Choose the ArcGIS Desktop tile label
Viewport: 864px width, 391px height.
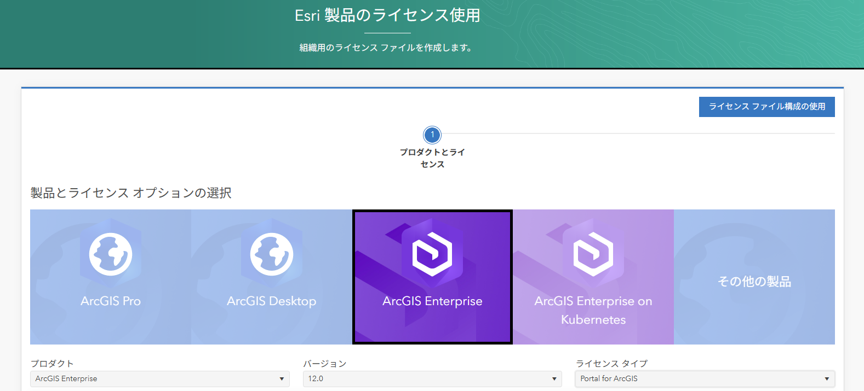tap(272, 301)
